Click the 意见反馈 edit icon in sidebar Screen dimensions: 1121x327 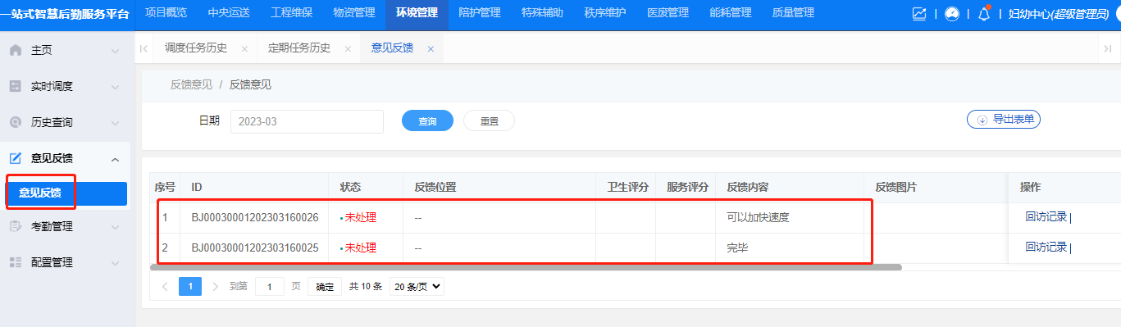[16, 158]
